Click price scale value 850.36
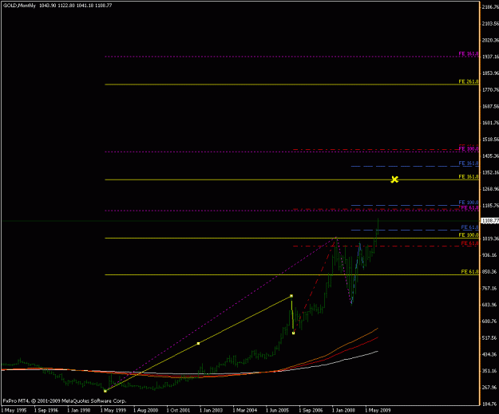The height and width of the screenshot is (414, 499). coord(490,271)
